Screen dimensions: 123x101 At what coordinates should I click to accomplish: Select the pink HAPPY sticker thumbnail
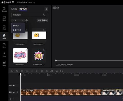20,55
